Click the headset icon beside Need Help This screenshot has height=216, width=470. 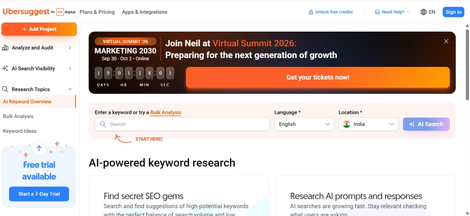(377, 12)
